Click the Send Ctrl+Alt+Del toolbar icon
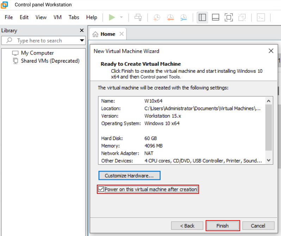Viewport: 281px width, 236px height. coord(138,17)
